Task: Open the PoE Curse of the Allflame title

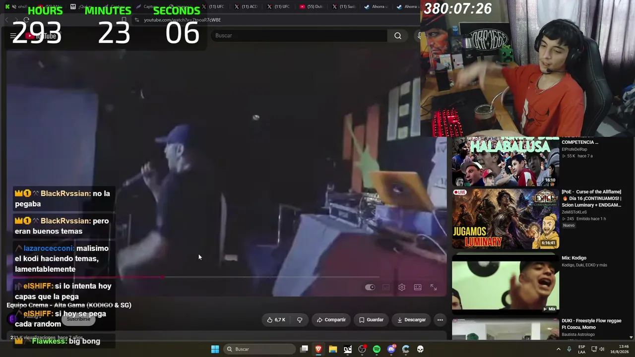Action: [591, 198]
